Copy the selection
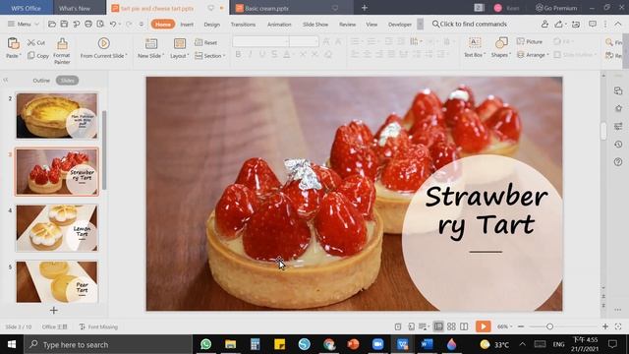629x354 pixels. [x=38, y=56]
